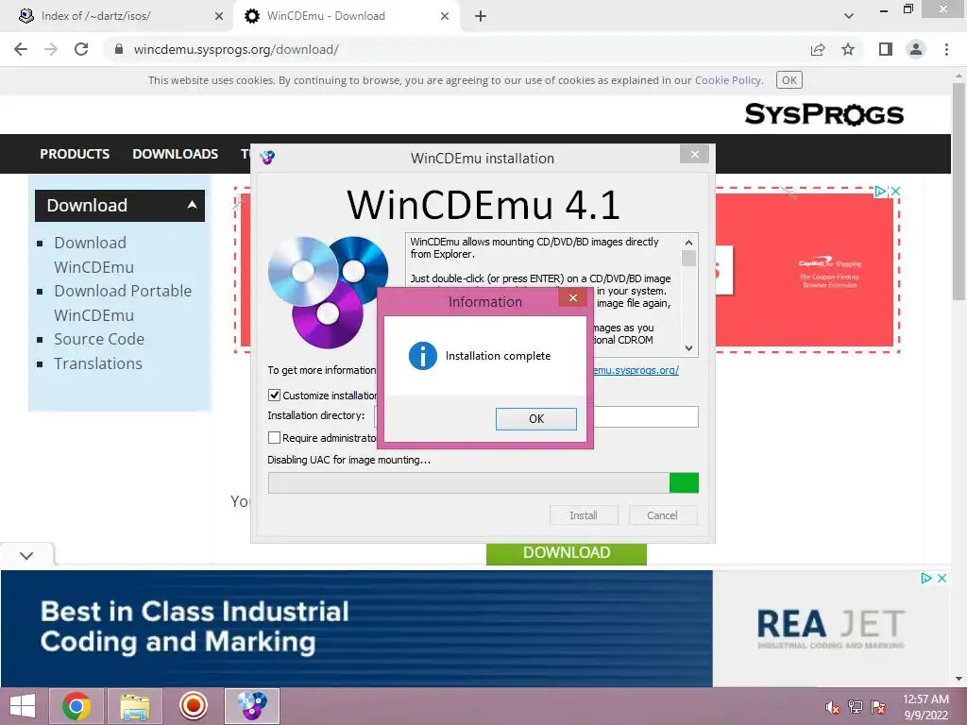Collapse the Download sidebar section
This screenshot has height=725, width=967.
click(x=120, y=205)
